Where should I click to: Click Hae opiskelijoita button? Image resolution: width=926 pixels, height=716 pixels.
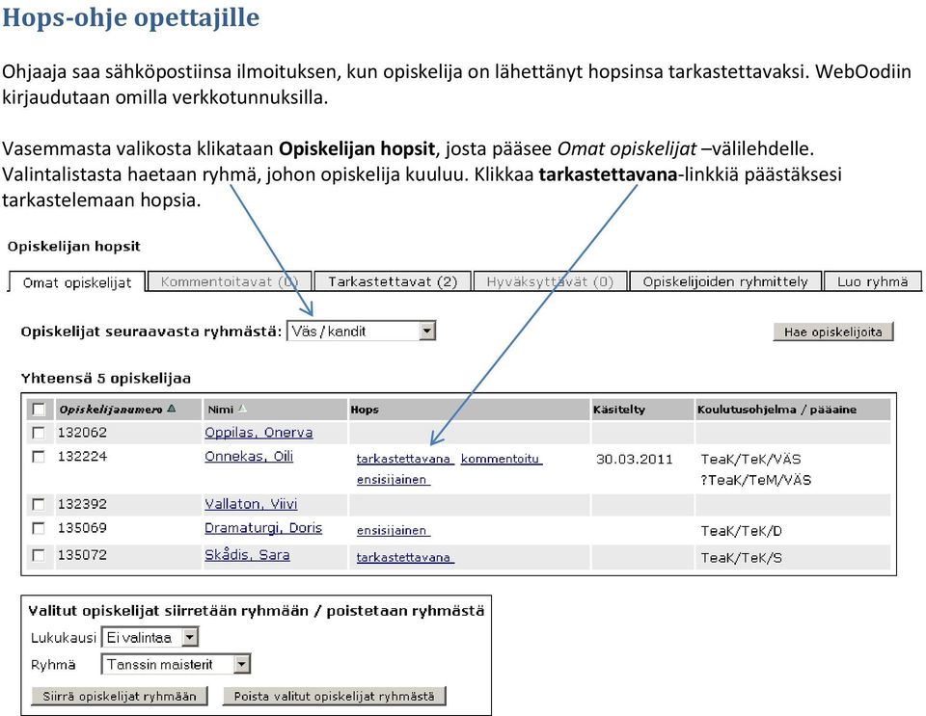point(832,332)
